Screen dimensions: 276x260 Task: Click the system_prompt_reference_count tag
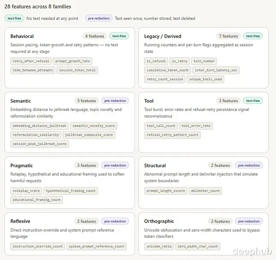point(96,247)
